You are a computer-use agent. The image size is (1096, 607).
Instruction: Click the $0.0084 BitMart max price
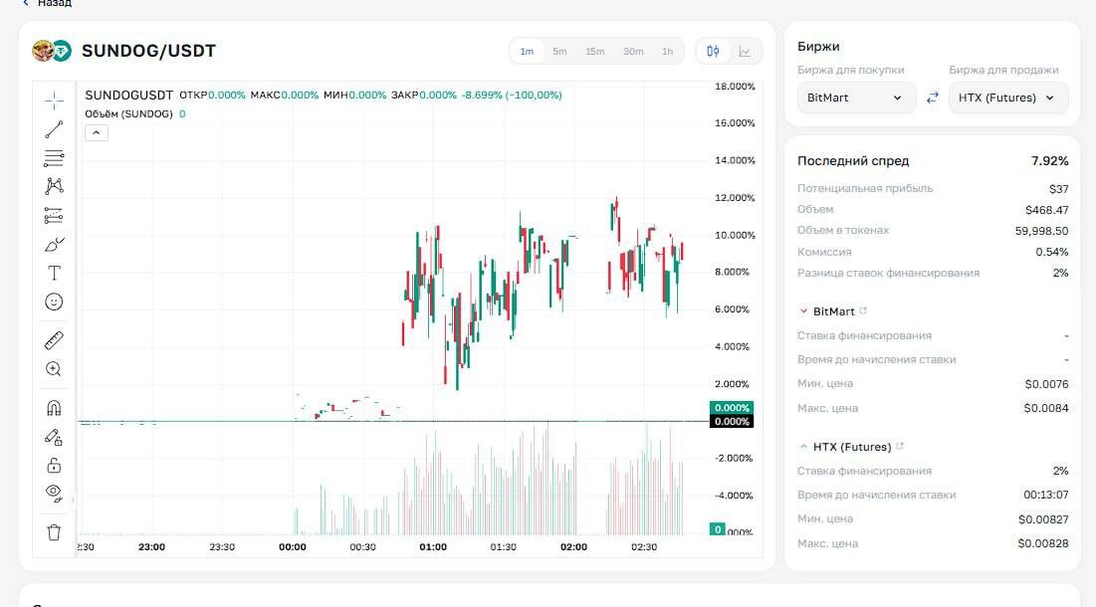(x=1046, y=408)
